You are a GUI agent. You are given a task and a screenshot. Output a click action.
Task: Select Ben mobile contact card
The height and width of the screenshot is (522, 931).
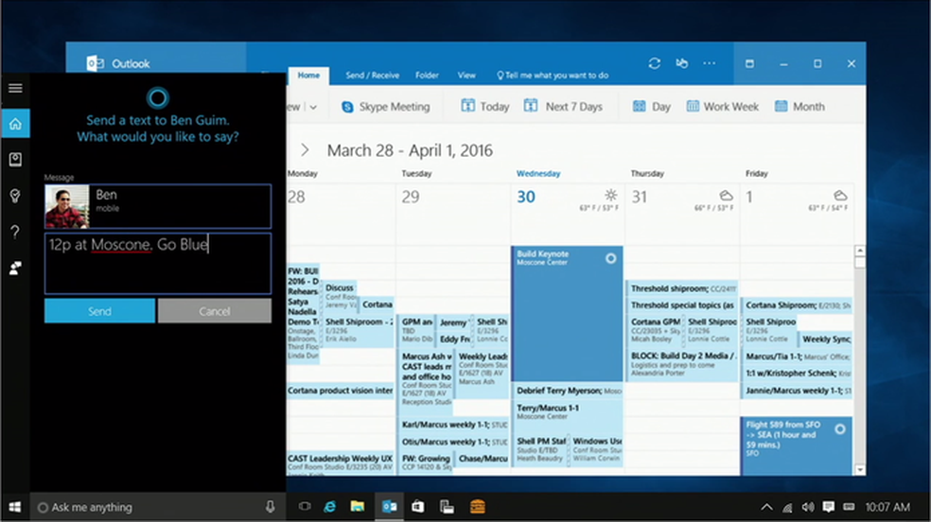(158, 206)
